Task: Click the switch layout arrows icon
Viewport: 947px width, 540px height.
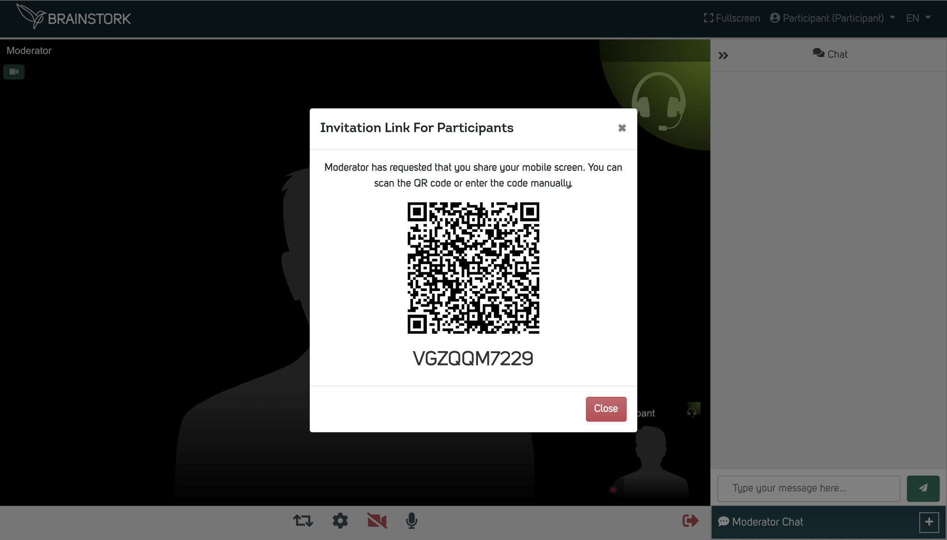Action: click(x=303, y=521)
